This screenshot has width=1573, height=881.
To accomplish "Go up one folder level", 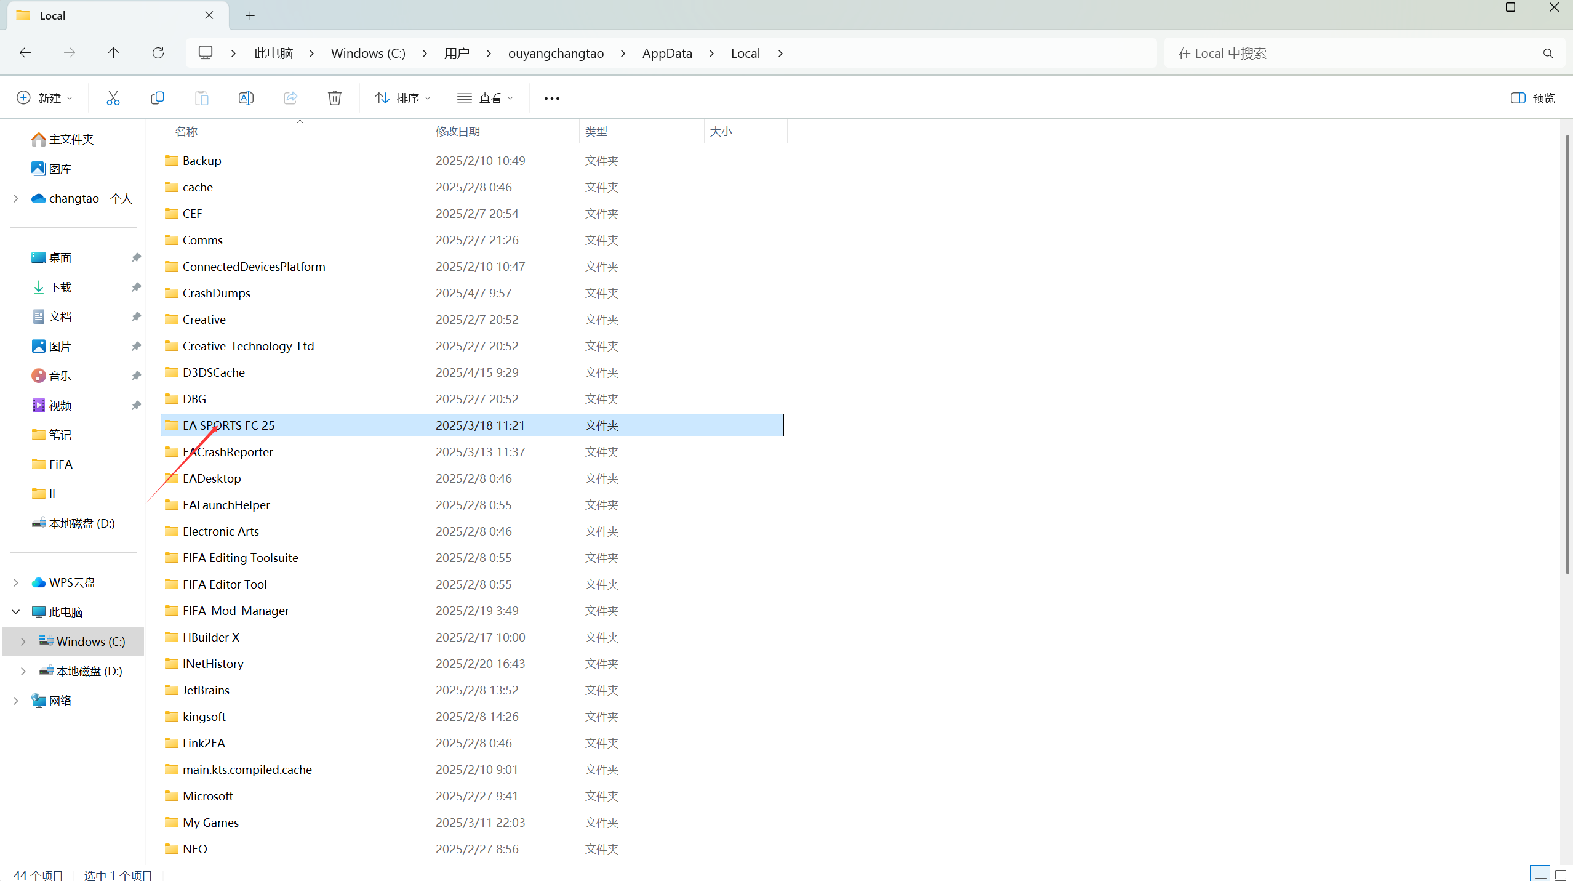I will pyautogui.click(x=113, y=53).
